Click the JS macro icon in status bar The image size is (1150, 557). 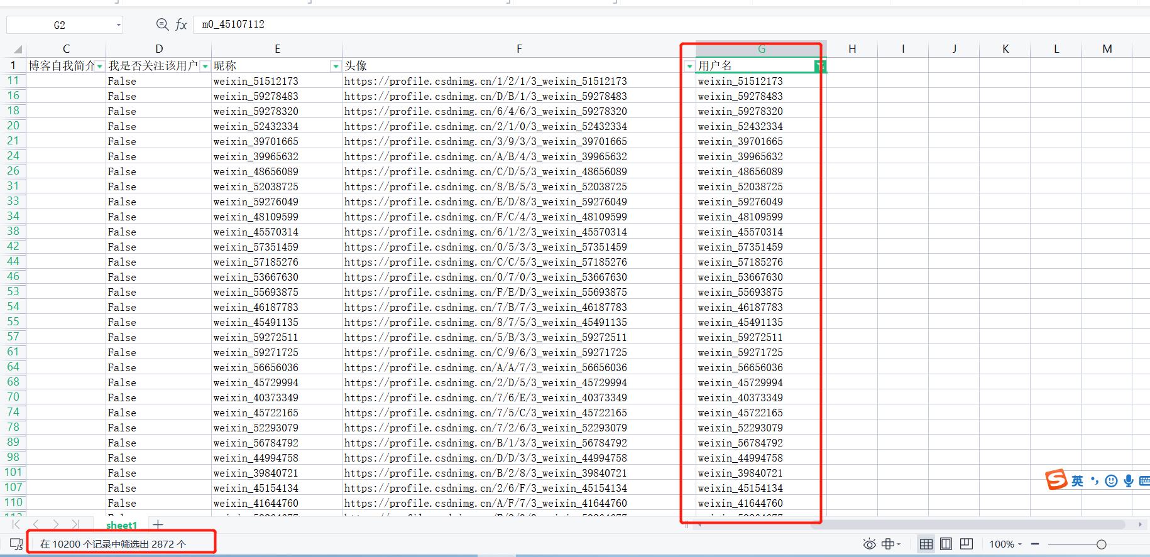point(16,544)
